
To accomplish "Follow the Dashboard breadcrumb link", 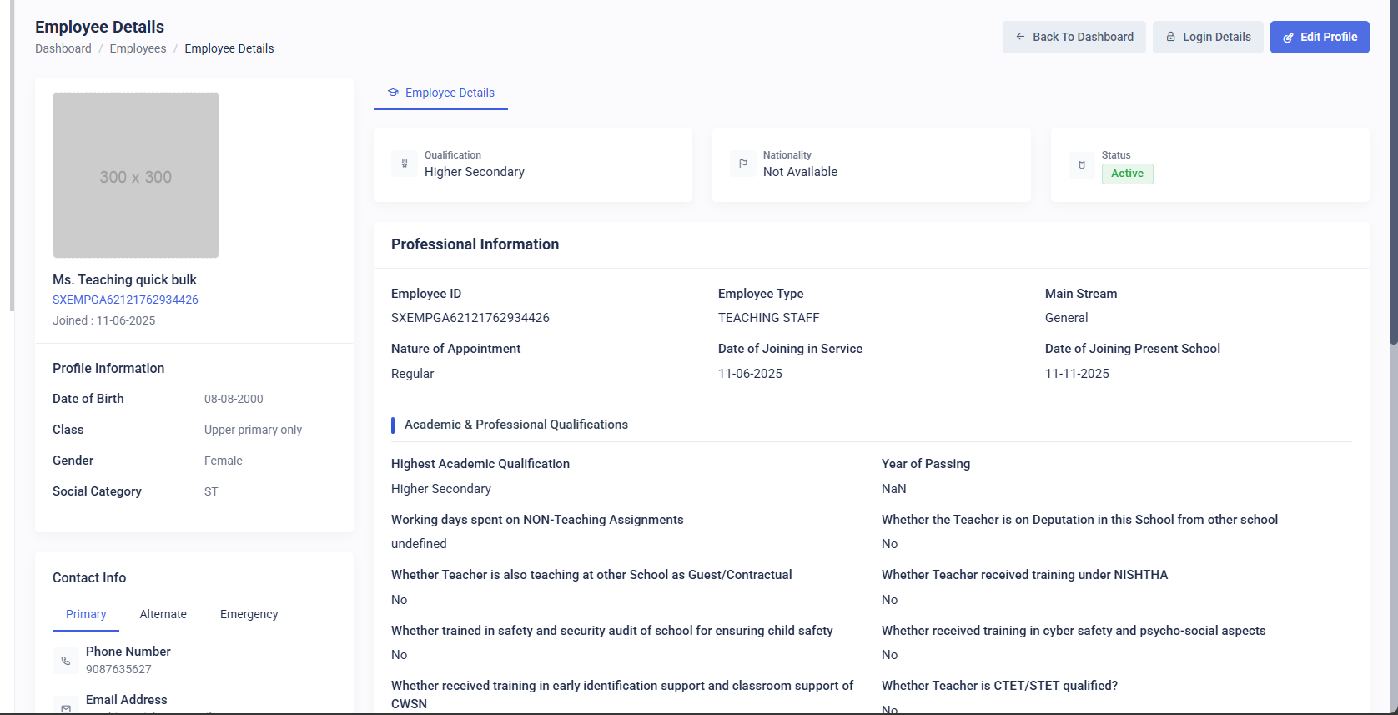I will 63,48.
